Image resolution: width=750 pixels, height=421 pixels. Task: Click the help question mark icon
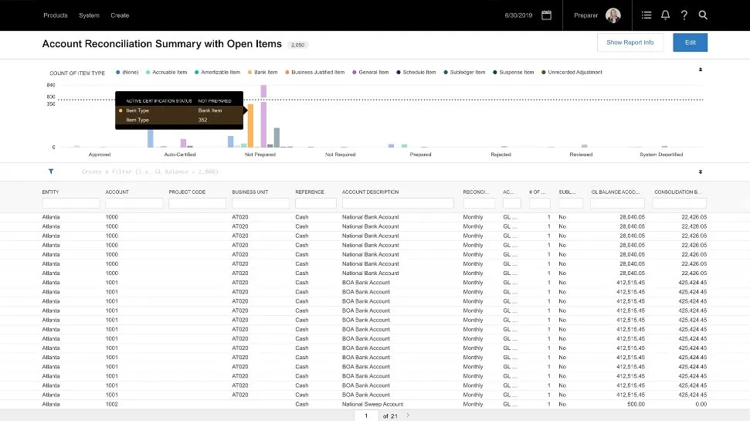(684, 15)
